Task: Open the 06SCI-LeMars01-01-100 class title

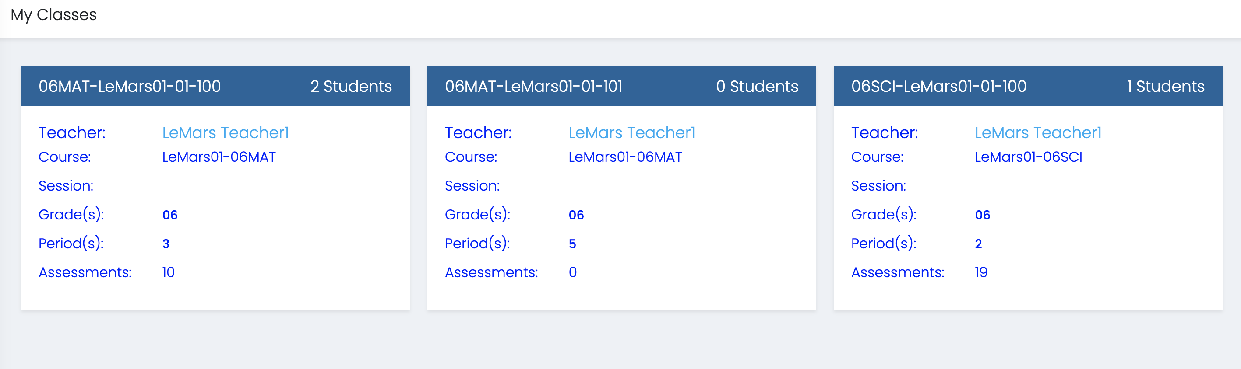Action: click(x=938, y=87)
